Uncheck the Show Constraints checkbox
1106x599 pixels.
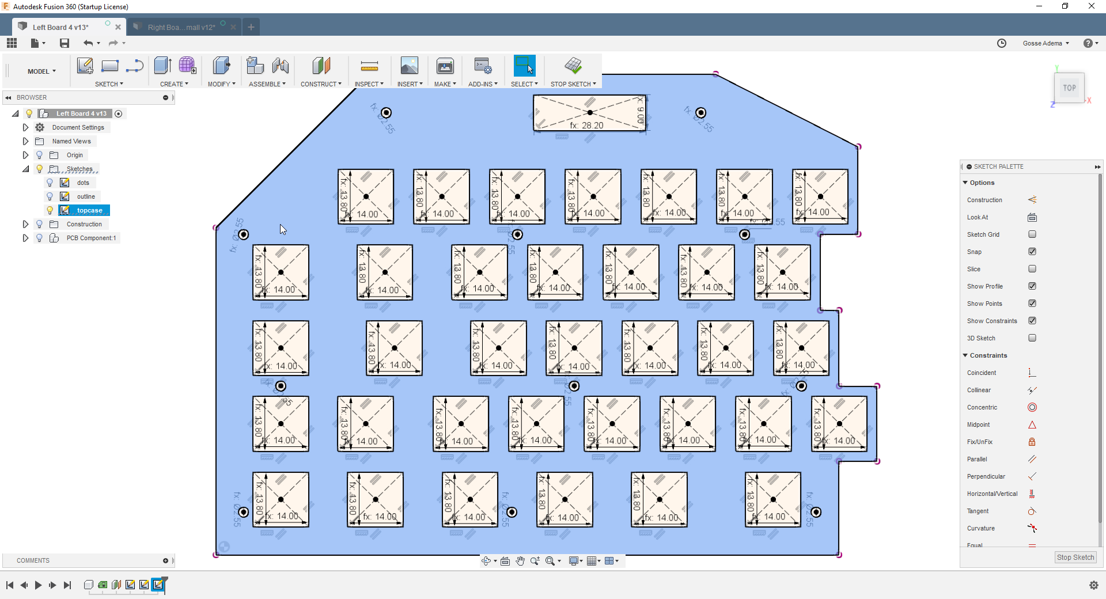[x=1032, y=321]
